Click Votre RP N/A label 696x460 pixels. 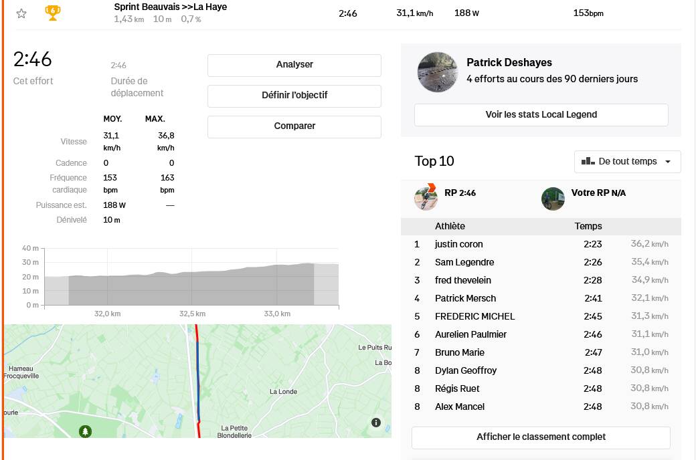[598, 193]
